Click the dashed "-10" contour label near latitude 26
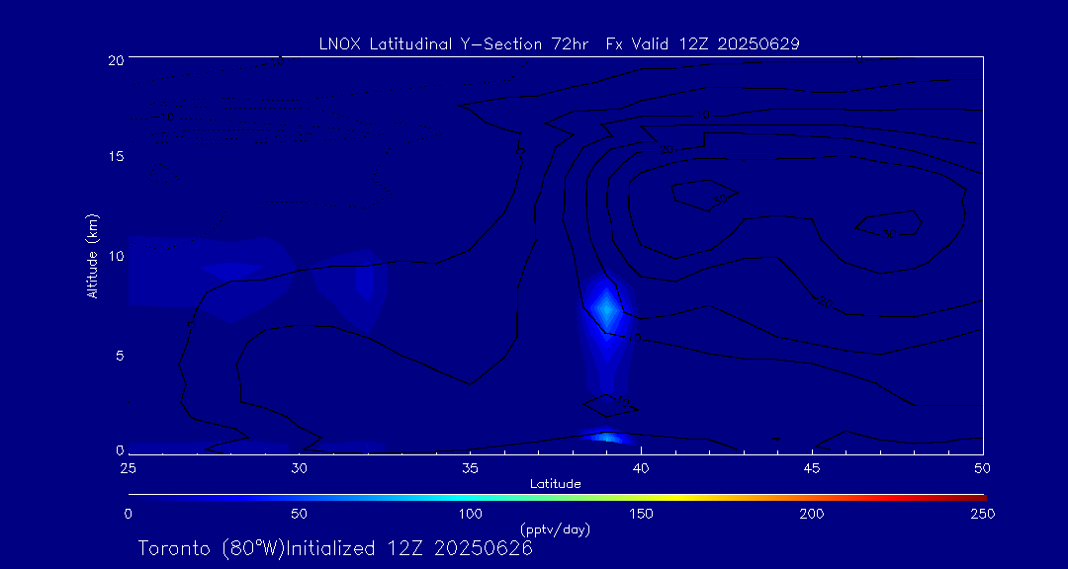Viewport: 1068px width, 569px height. (x=164, y=118)
